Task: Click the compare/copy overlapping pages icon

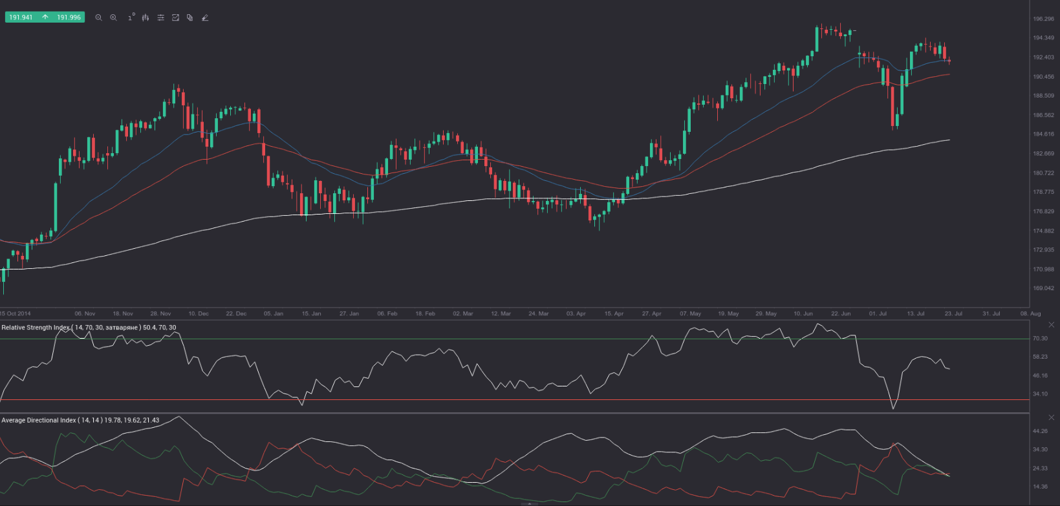Action: pos(189,17)
